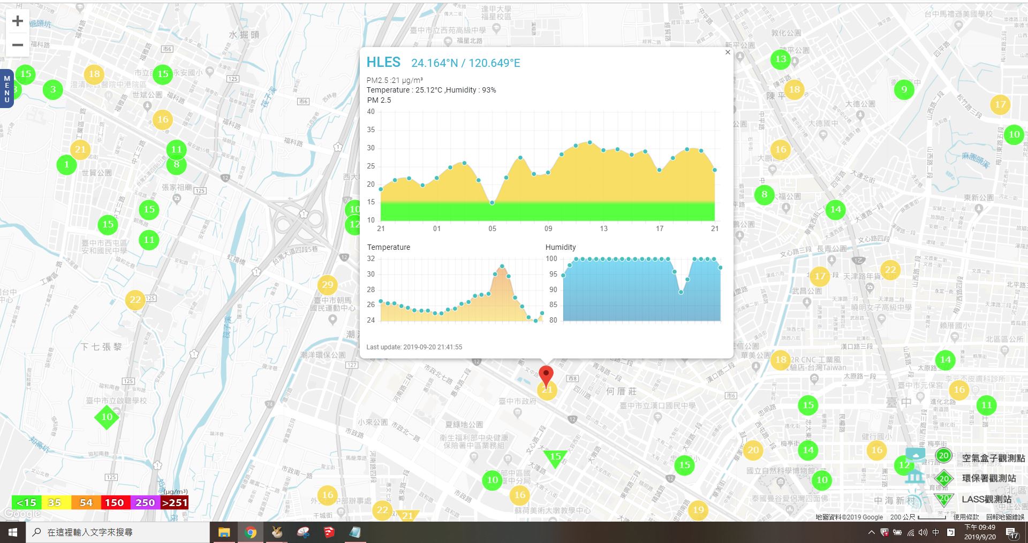
Task: Click the humidity chart dip point
Action: tap(681, 292)
